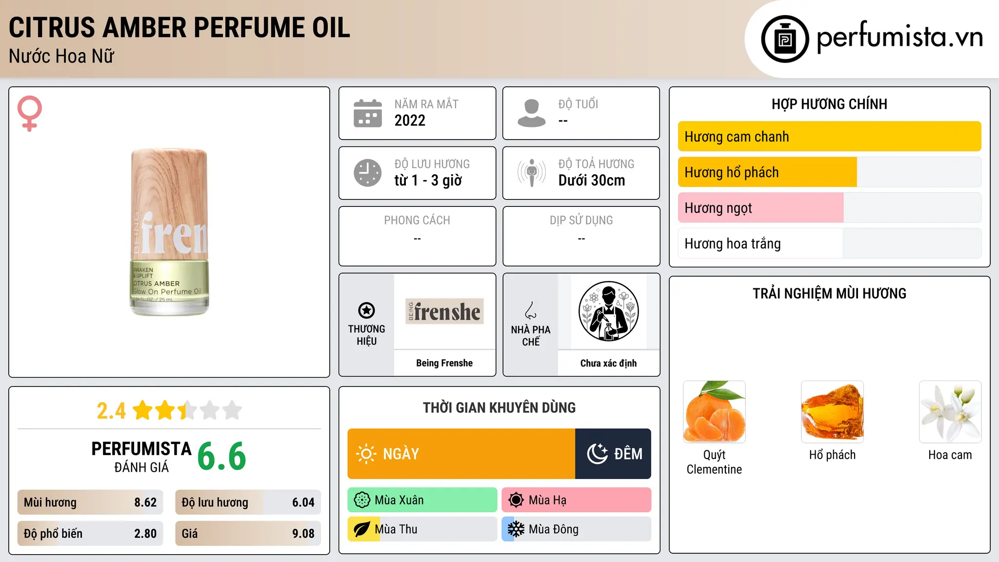
Task: Click the 2.4 star rating number
Action: click(111, 410)
